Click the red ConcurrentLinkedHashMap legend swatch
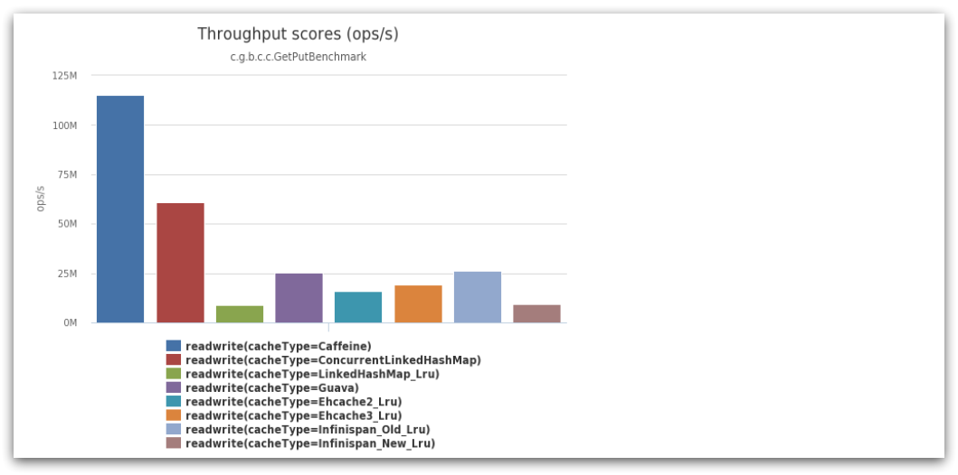Screen dimensions: 958x475 coord(174,360)
